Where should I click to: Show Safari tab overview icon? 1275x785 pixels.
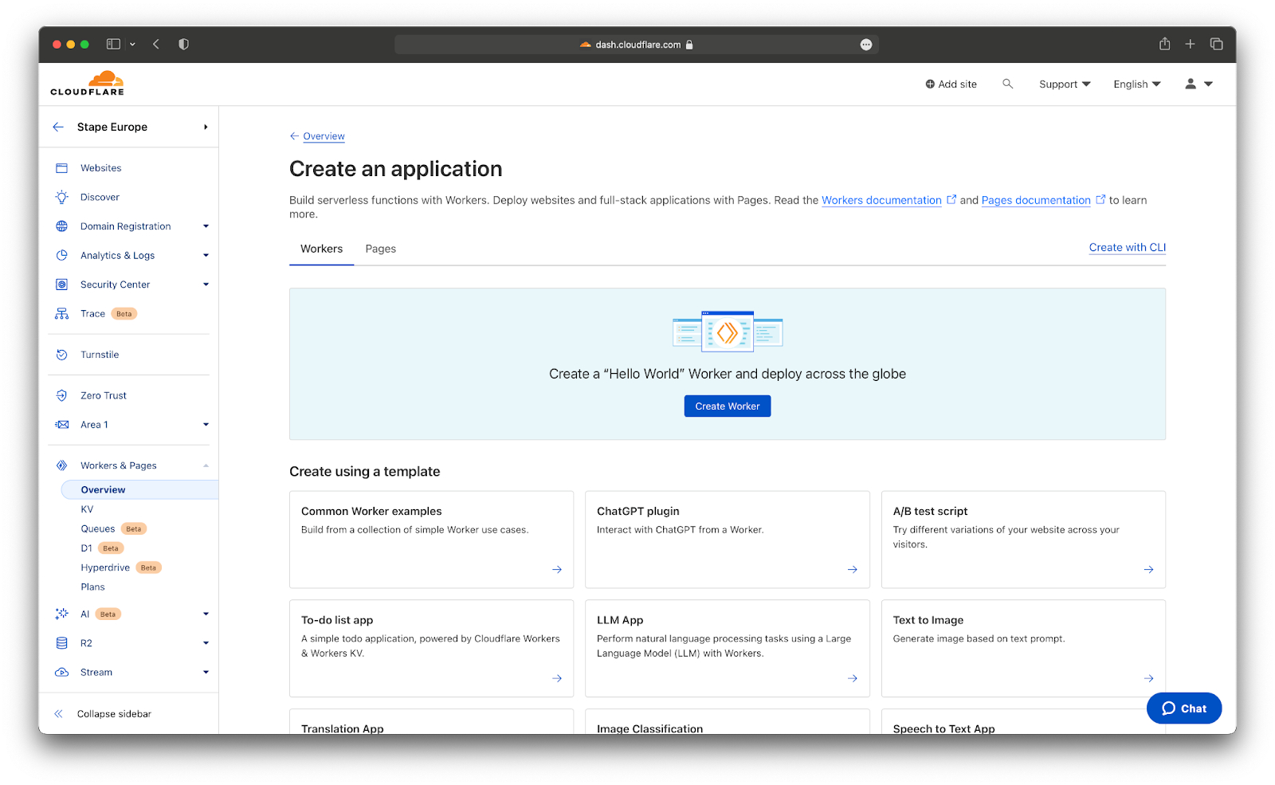tap(1216, 44)
